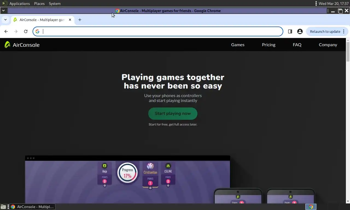
Task: Click the Google icon in the address bar
Action: point(37,31)
